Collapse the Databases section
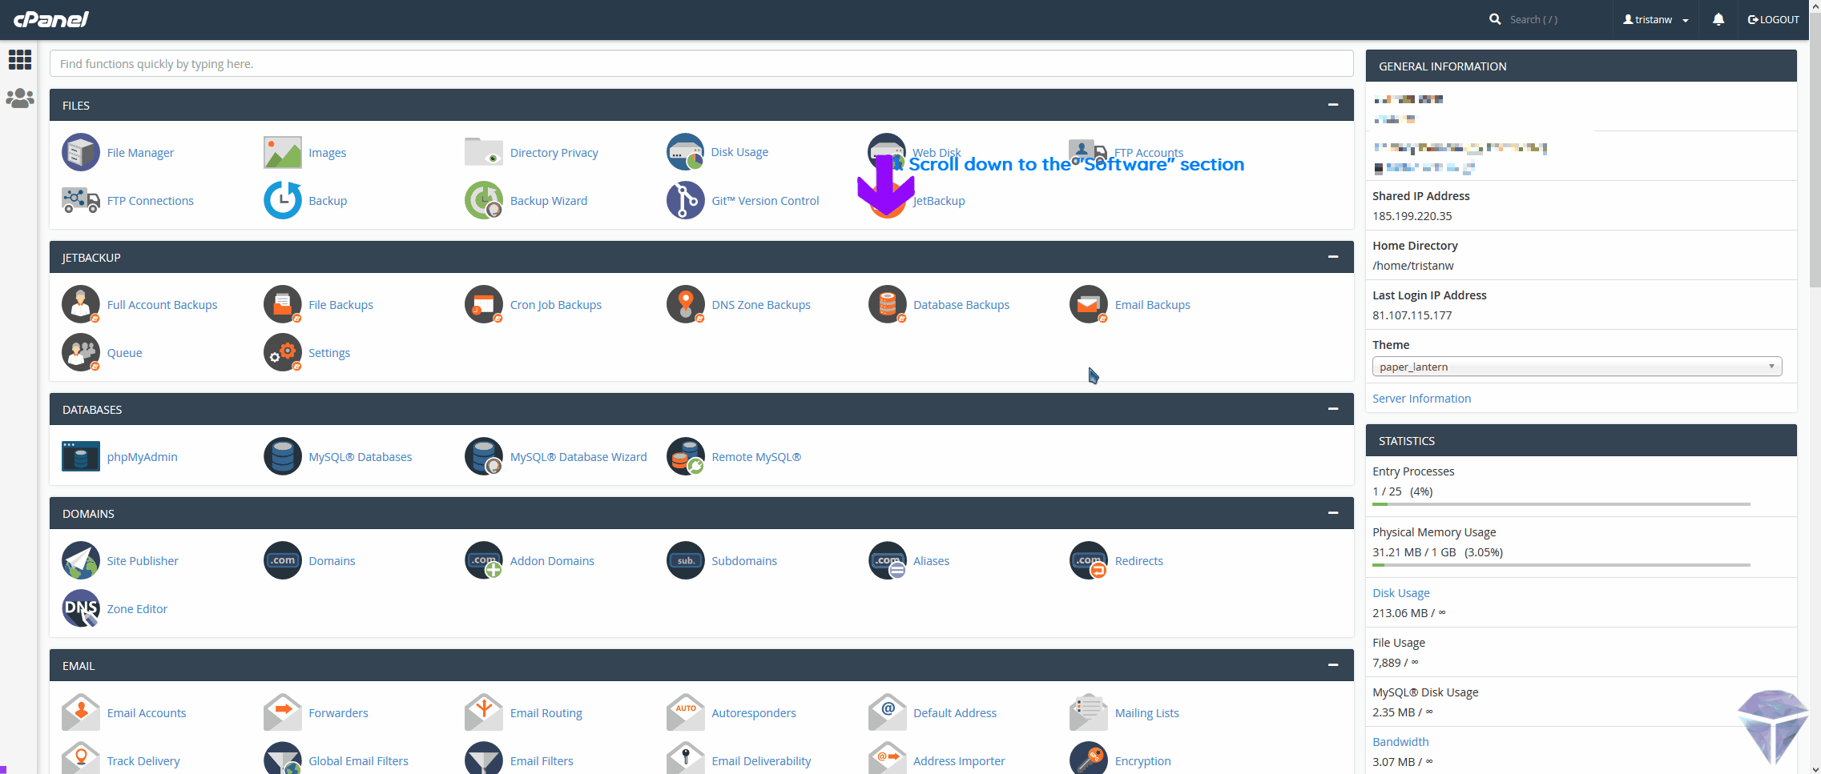Image resolution: width=1821 pixels, height=774 pixels. click(1332, 409)
